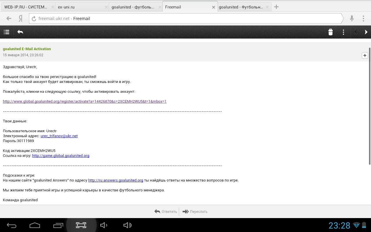
Task: Click the password line Пароль:30111989
Action: tap(18, 141)
